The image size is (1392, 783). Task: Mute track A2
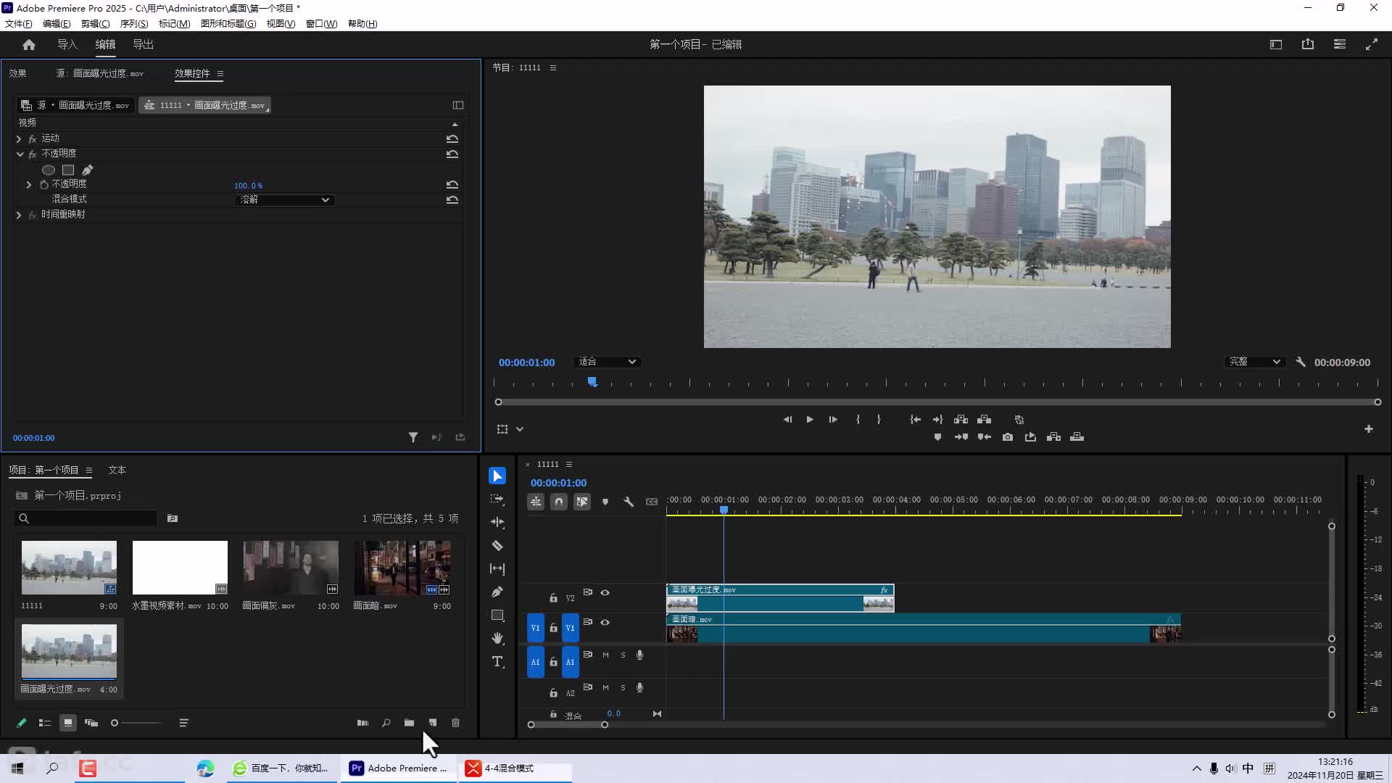(605, 687)
